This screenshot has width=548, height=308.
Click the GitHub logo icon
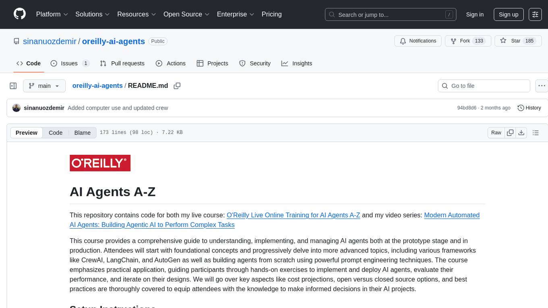(20, 14)
